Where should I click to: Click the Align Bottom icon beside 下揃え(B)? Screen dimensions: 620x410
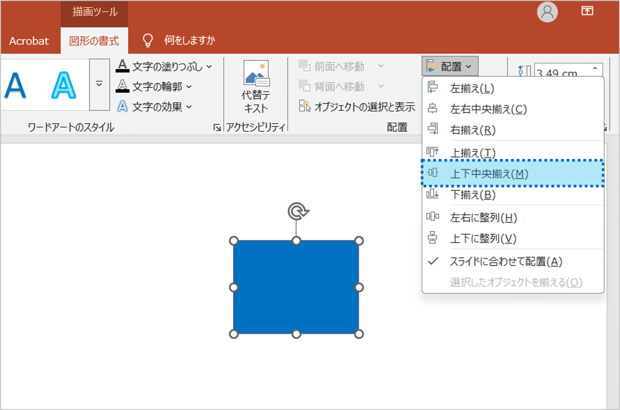point(432,194)
